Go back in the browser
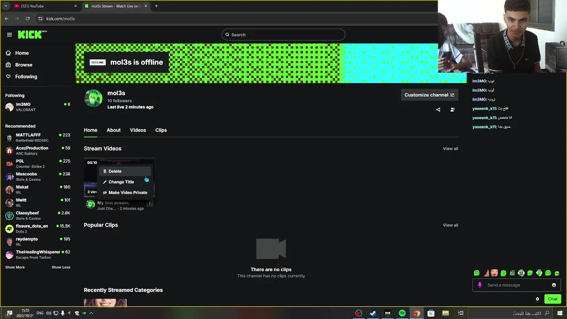Image resolution: width=567 pixels, height=319 pixels. pyautogui.click(x=6, y=19)
